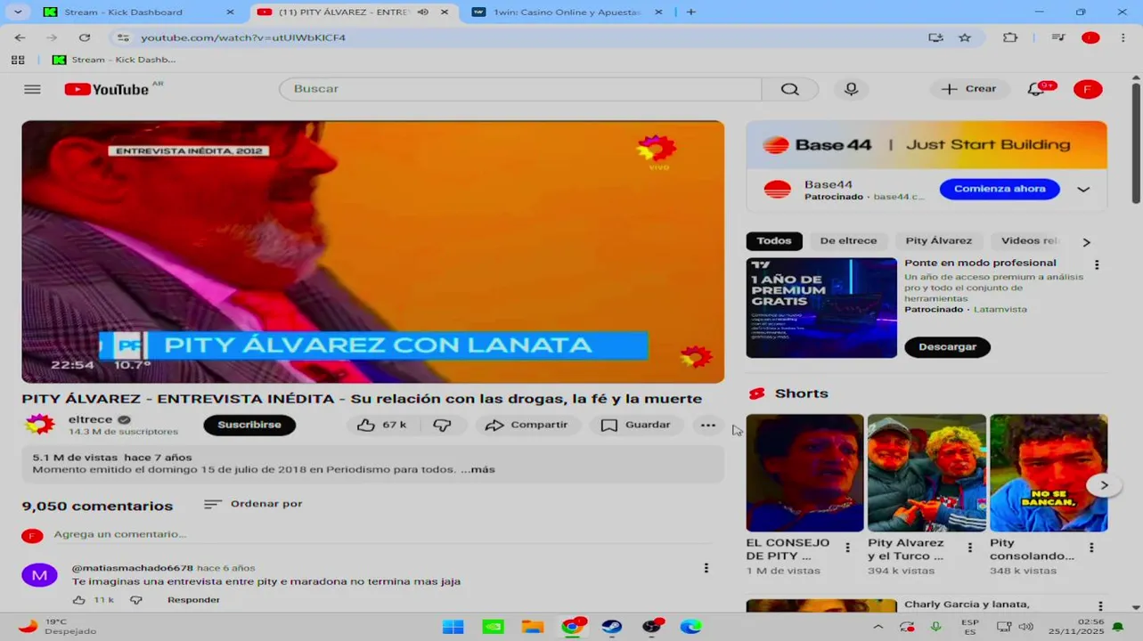
Task: Show next filter chips with the arrow
Action: (1086, 242)
